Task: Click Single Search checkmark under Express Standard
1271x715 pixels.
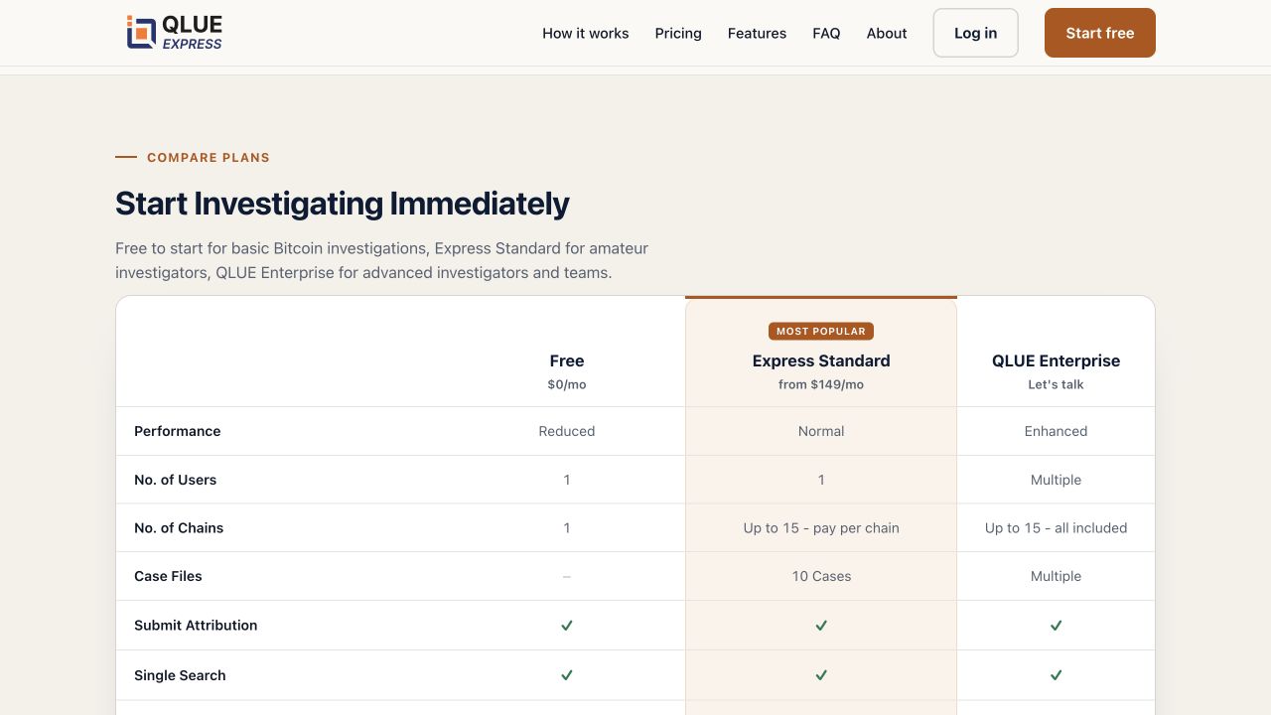Action: pyautogui.click(x=821, y=675)
